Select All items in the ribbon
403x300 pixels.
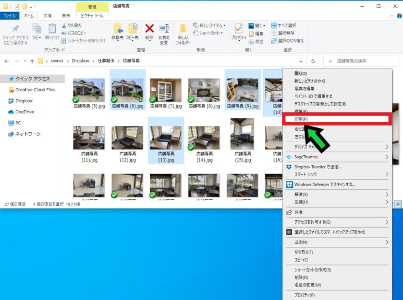284,25
